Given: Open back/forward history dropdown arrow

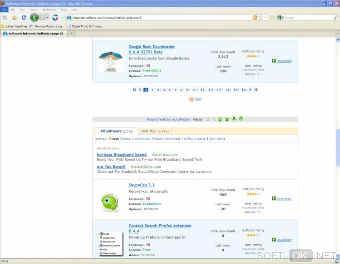Looking at the screenshot, I should click(48, 18).
